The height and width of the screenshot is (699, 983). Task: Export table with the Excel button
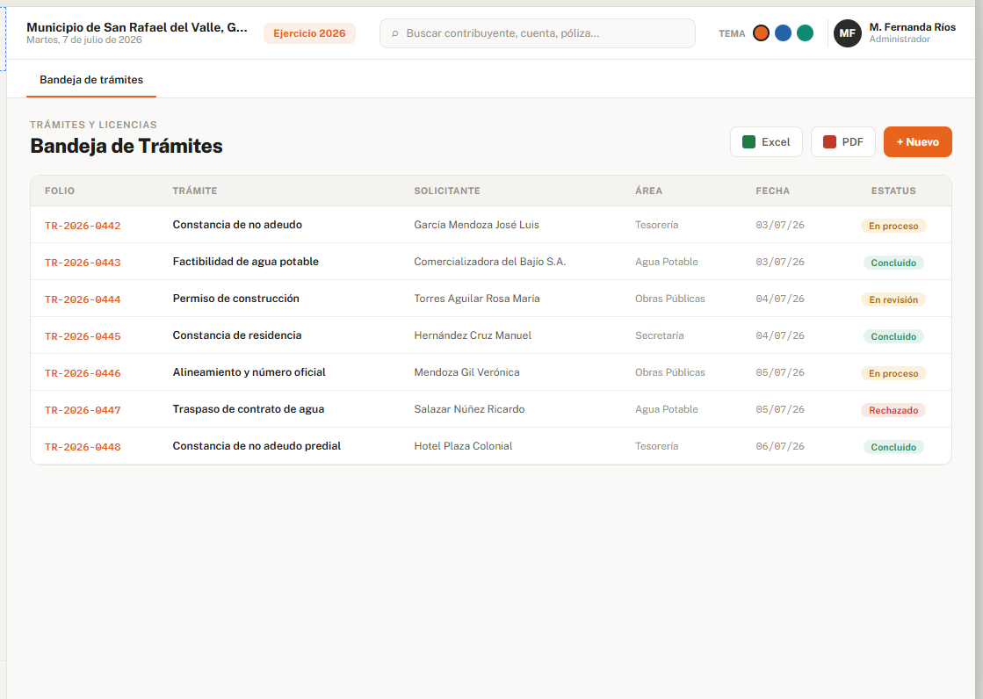766,142
